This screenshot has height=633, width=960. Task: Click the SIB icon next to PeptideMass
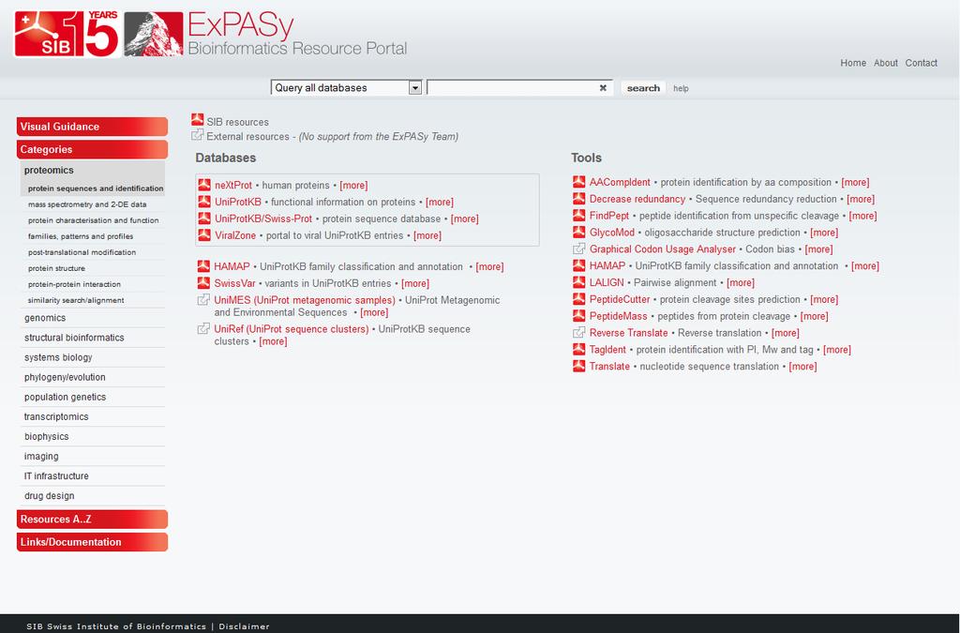578,316
